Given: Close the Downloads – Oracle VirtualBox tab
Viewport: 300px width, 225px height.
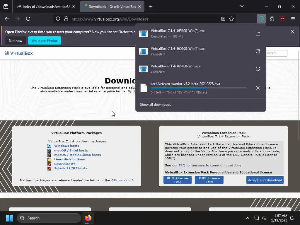Looking at the screenshot, I should (139, 6).
